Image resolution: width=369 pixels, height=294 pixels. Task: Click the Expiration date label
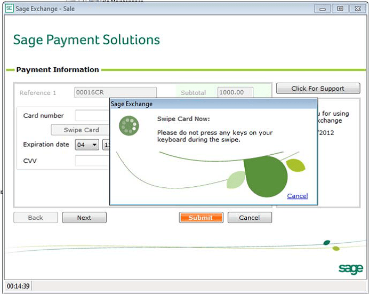point(46,144)
